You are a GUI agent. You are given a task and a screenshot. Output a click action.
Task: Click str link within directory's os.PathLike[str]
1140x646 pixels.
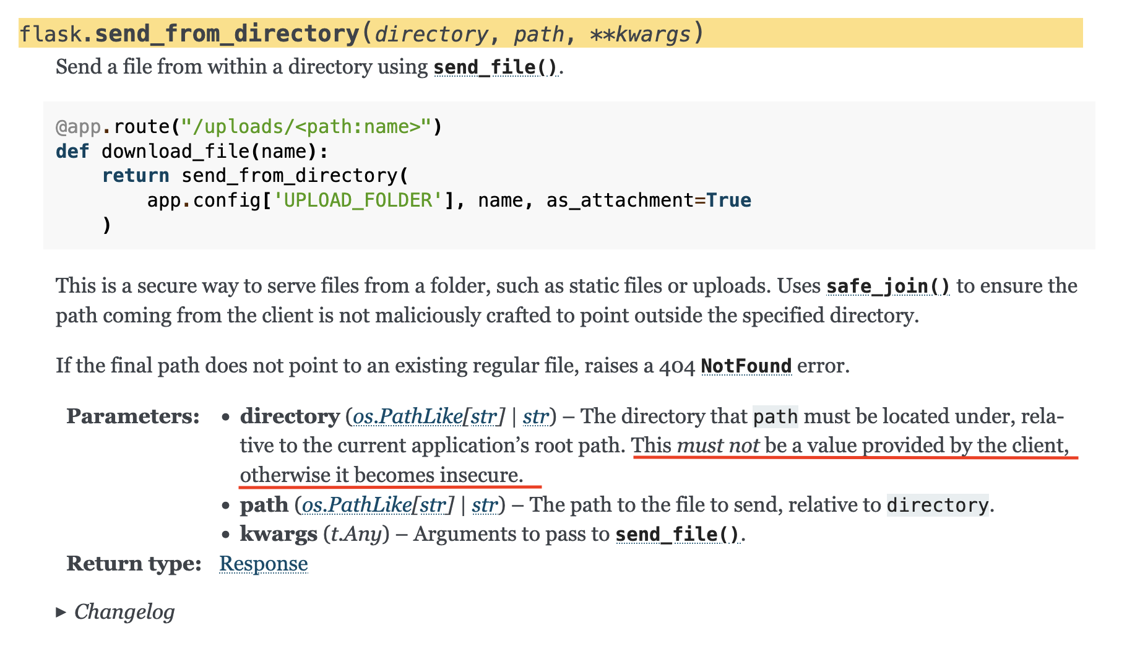(483, 416)
